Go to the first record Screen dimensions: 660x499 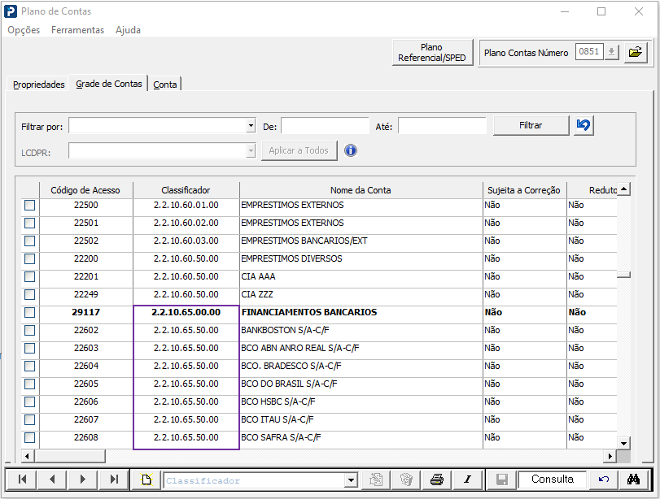[22, 479]
